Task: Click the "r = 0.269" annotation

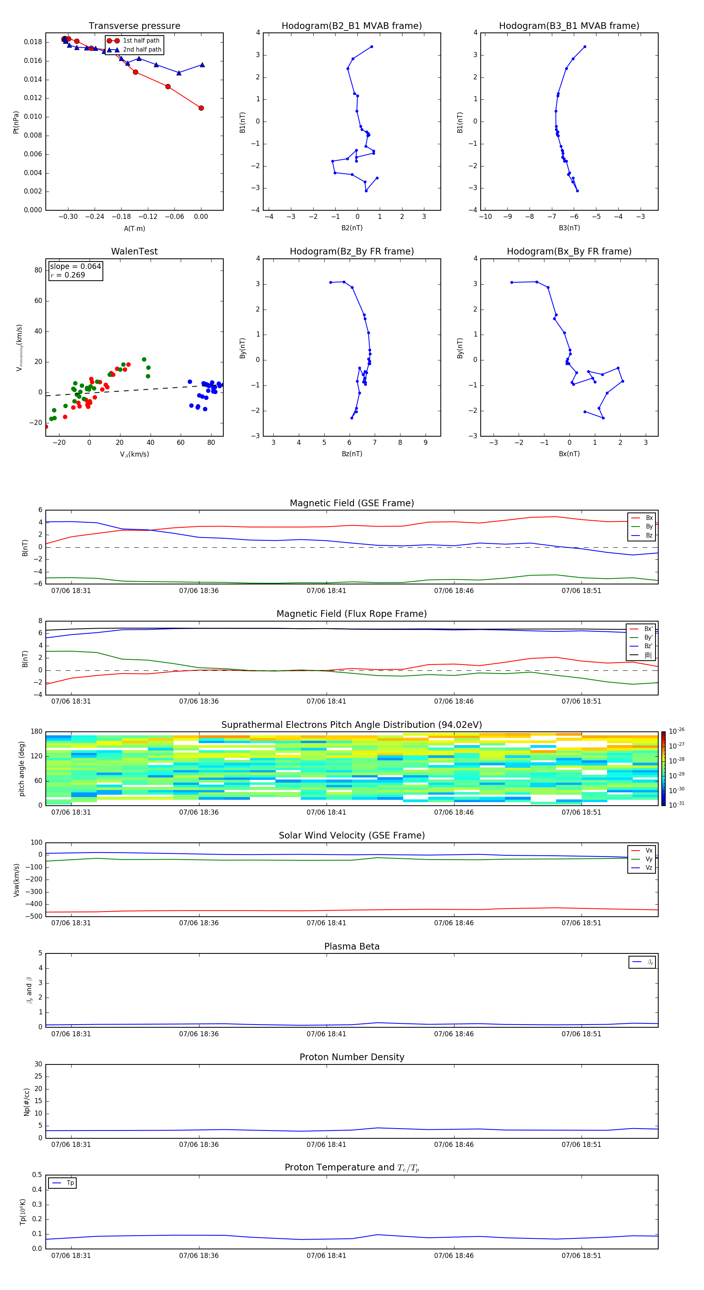Action: point(68,275)
